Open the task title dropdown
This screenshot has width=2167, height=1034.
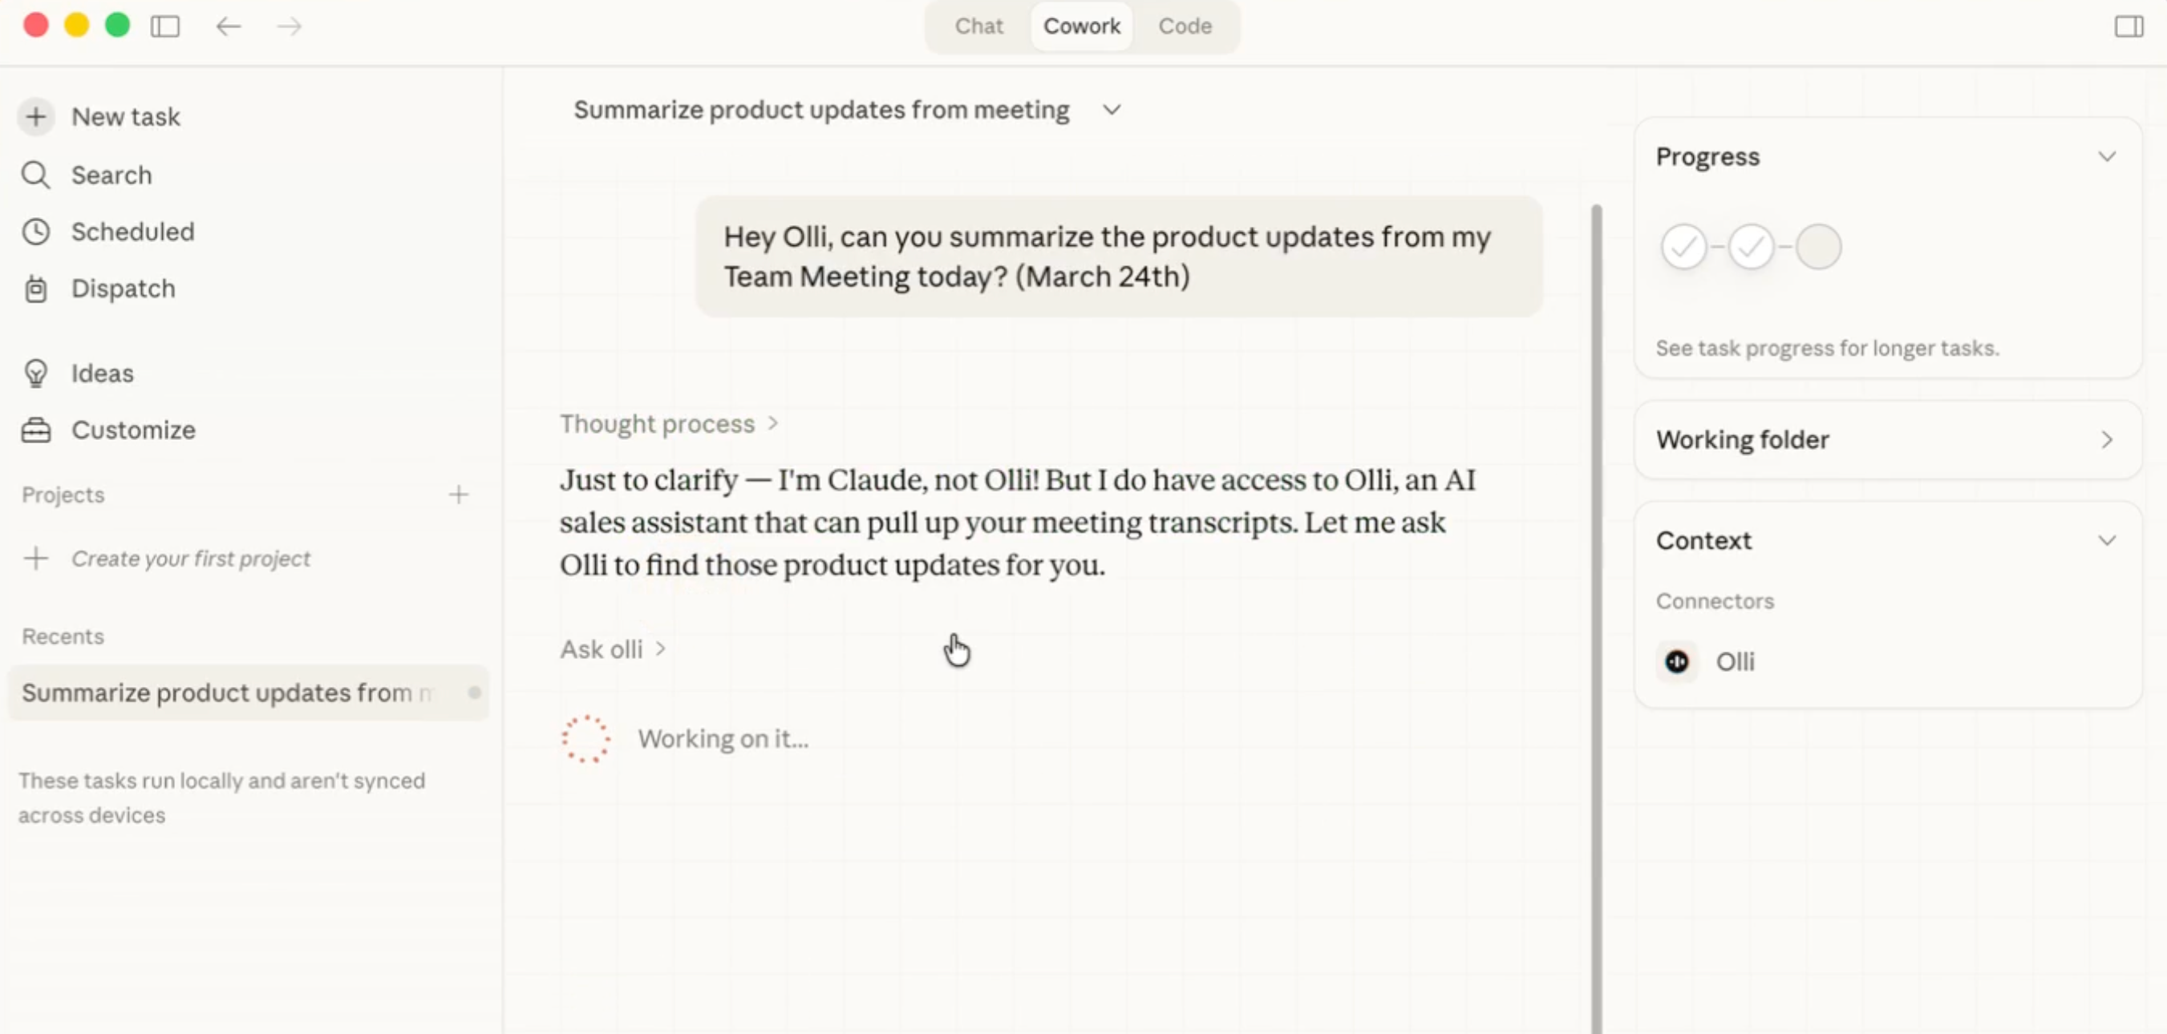pyautogui.click(x=1112, y=109)
